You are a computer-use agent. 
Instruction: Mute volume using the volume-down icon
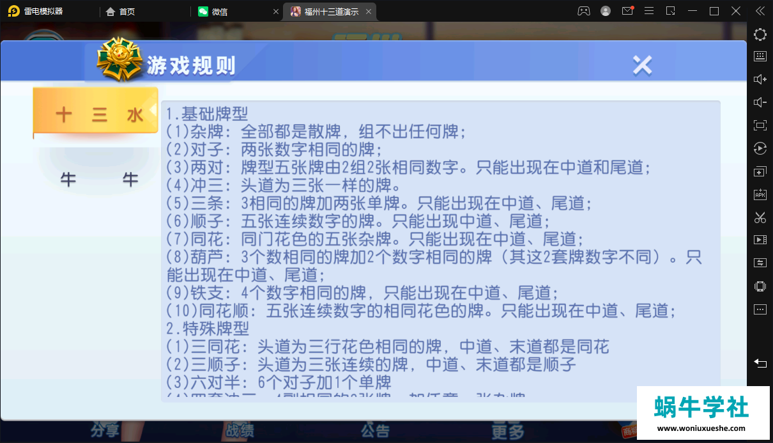point(760,102)
